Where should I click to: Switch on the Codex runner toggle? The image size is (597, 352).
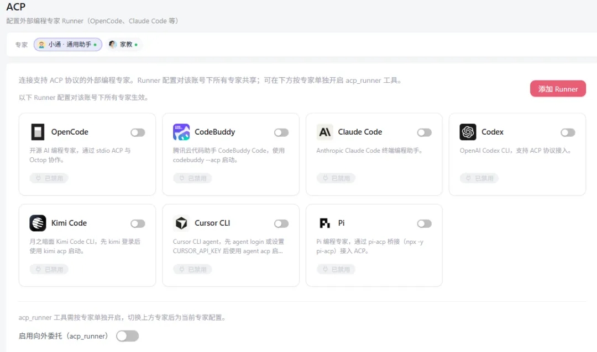click(568, 132)
